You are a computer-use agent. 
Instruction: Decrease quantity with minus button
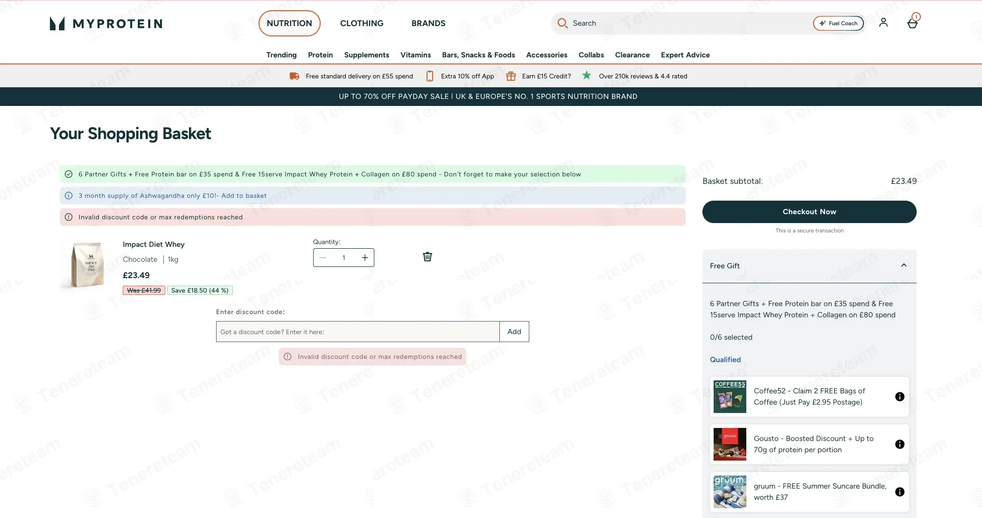[x=323, y=258]
